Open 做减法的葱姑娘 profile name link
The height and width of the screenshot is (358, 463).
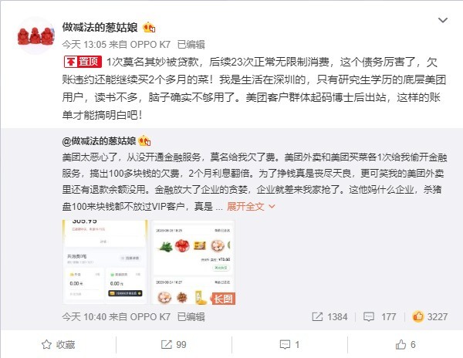pyautogui.click(x=100, y=28)
